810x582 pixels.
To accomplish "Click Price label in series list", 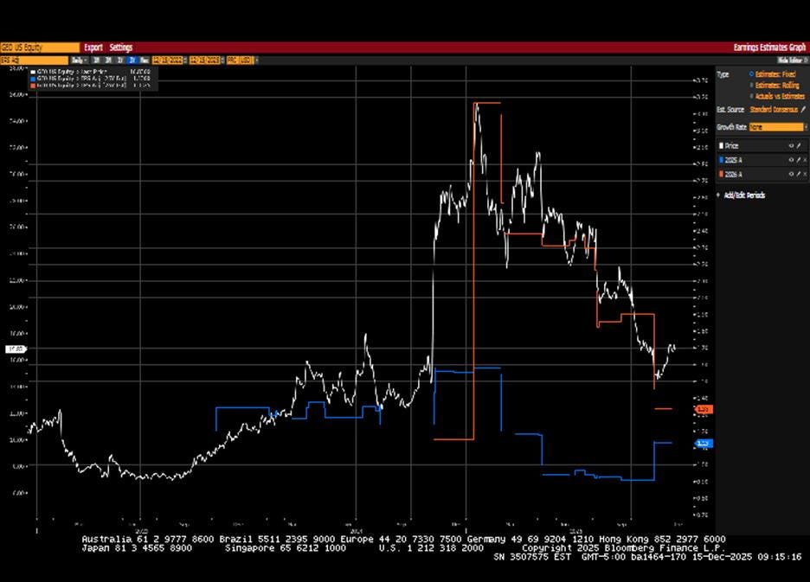I will tap(731, 146).
